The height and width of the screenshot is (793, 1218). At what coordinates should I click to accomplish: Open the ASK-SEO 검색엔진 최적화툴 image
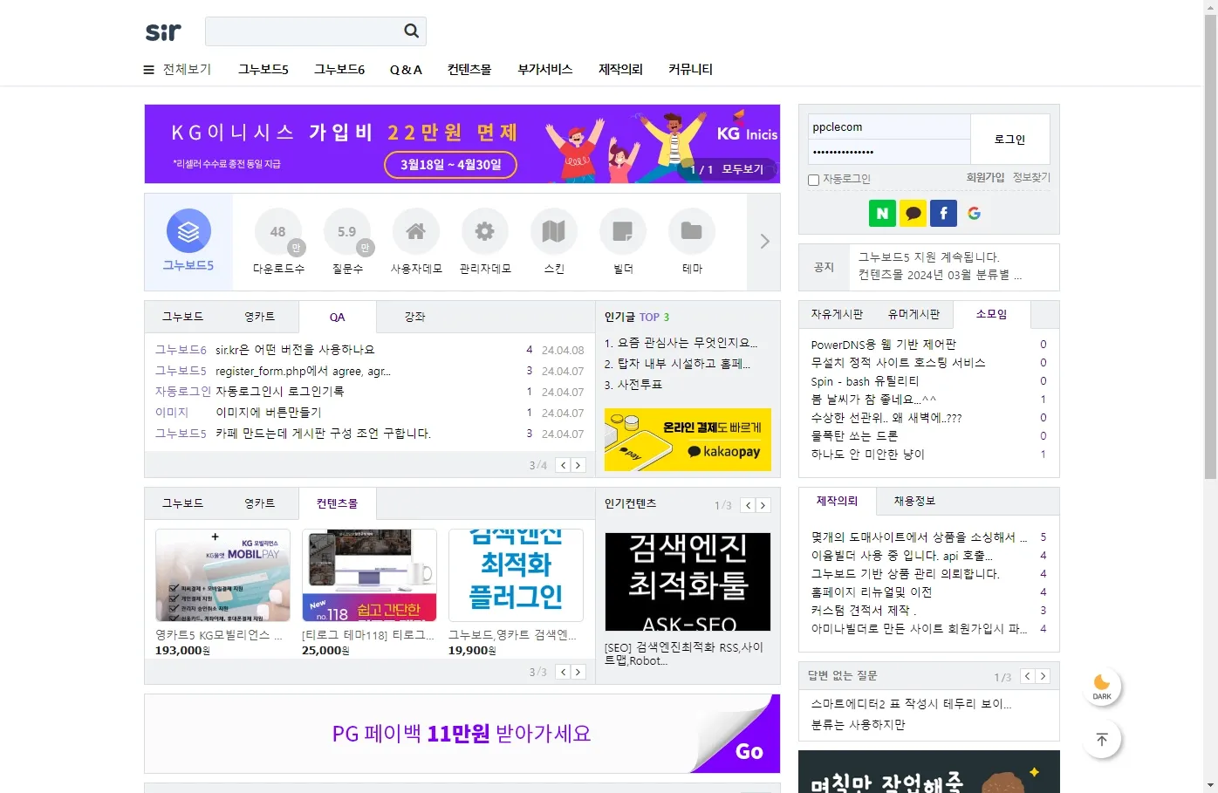pos(688,582)
